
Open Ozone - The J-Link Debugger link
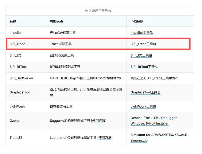[x=153, y=118]
